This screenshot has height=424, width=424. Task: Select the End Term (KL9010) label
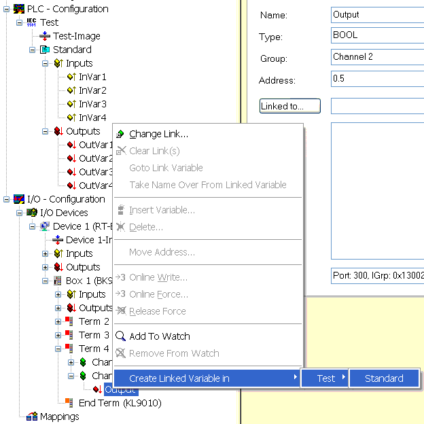[x=120, y=403]
